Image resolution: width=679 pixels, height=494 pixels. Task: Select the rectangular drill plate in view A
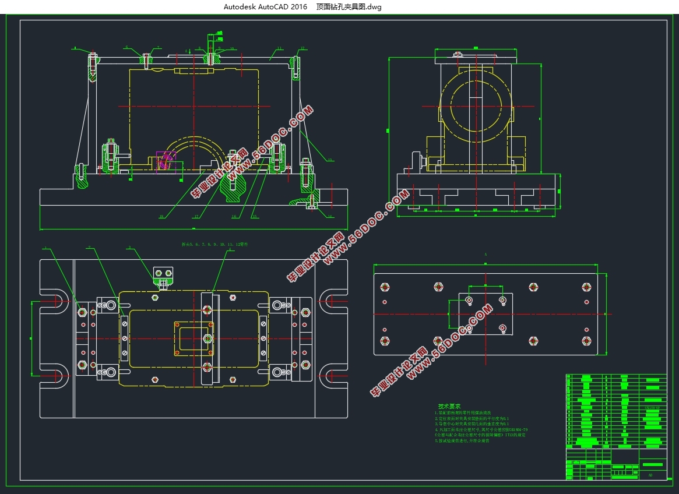click(485, 315)
